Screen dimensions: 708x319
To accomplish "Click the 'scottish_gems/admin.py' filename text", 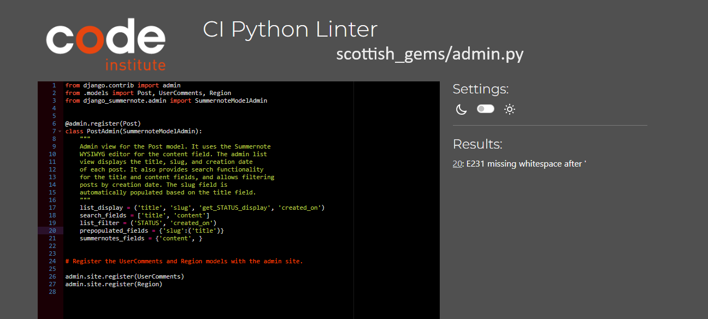I will [x=430, y=54].
